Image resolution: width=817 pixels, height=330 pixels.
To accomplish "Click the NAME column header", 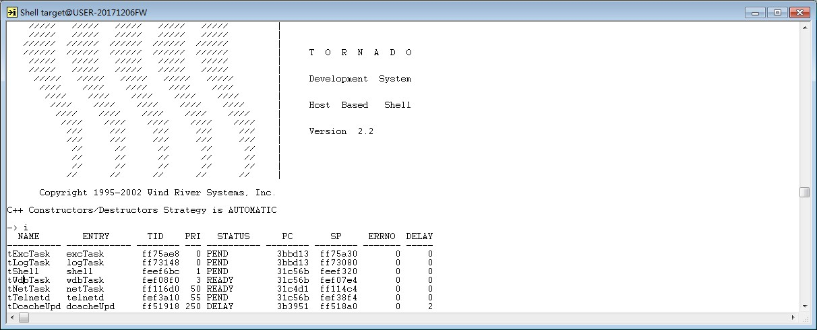I will pyautogui.click(x=28, y=236).
